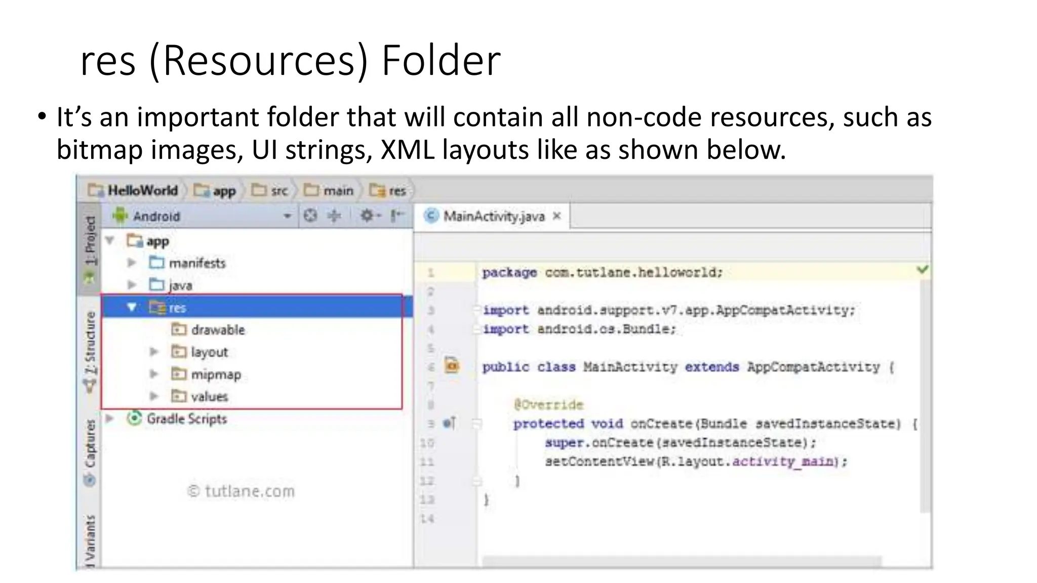
Task: Select the app module in project tree
Action: [x=148, y=241]
